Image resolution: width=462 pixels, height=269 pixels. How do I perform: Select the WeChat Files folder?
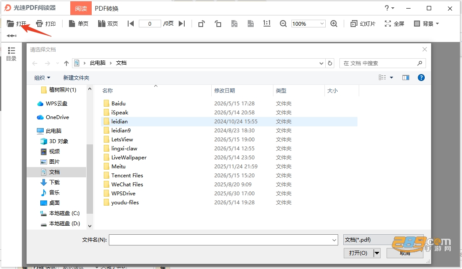pos(230,185)
